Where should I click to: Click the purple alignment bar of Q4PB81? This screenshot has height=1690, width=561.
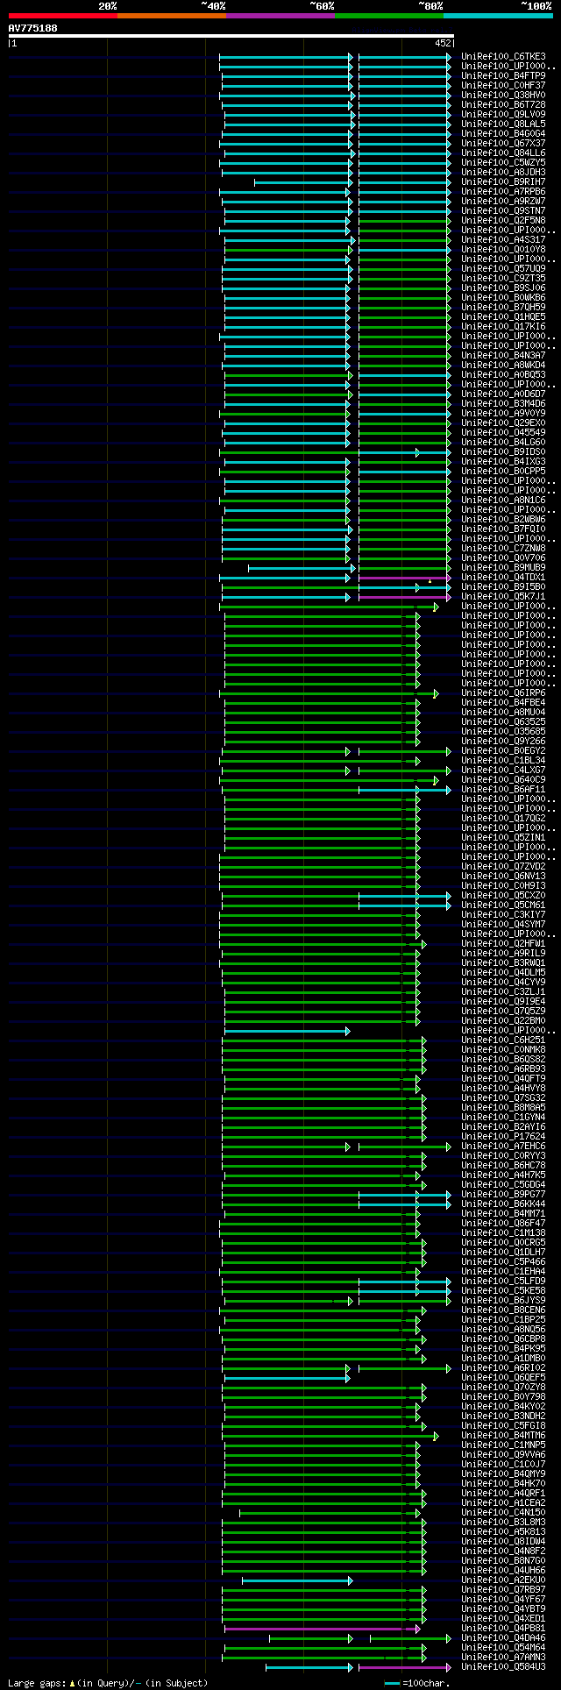[x=322, y=1629]
